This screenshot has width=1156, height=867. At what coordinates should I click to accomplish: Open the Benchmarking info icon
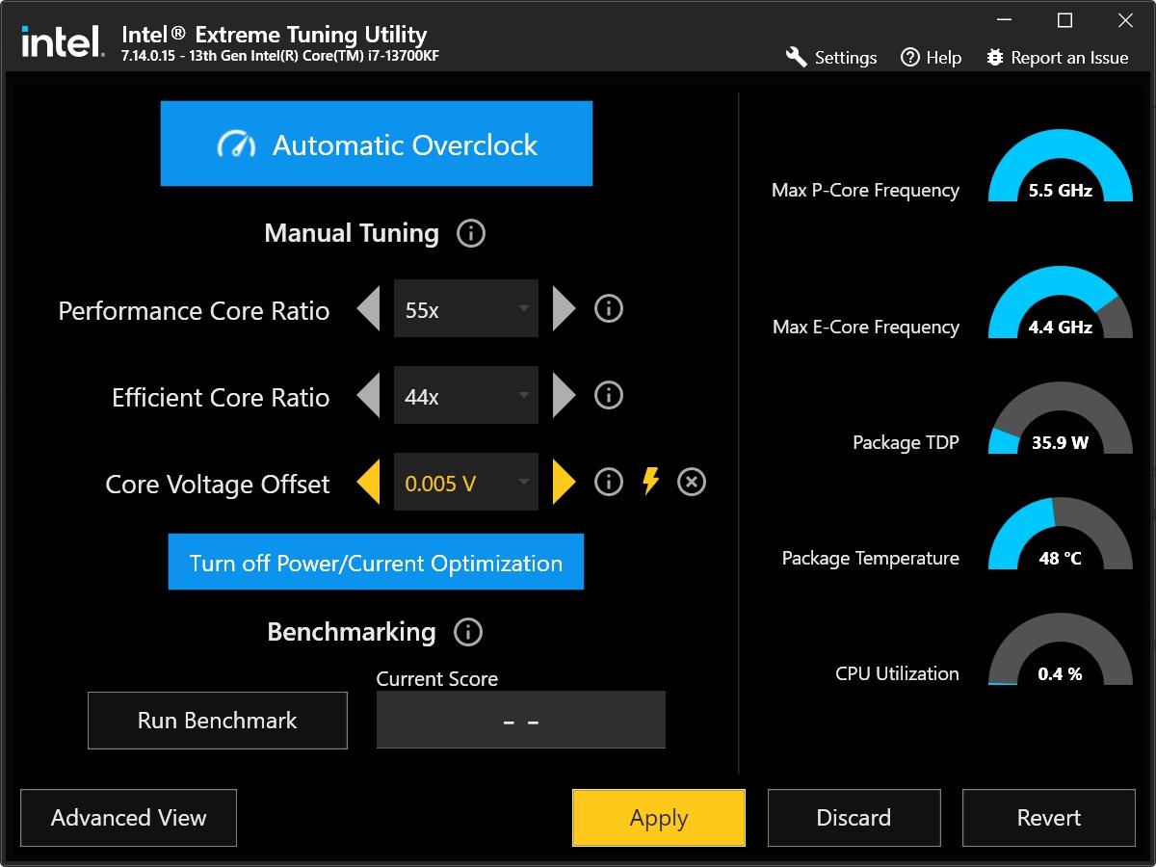click(467, 632)
